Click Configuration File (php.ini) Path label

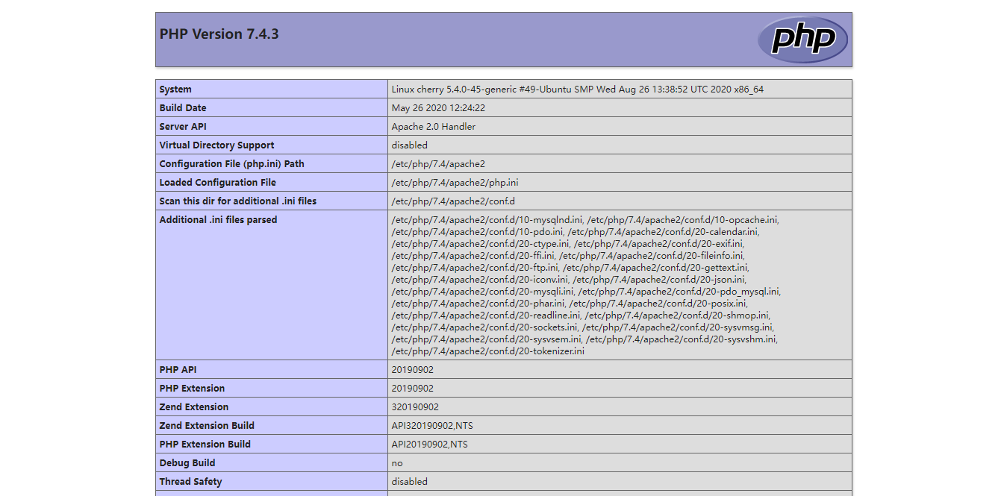(232, 164)
